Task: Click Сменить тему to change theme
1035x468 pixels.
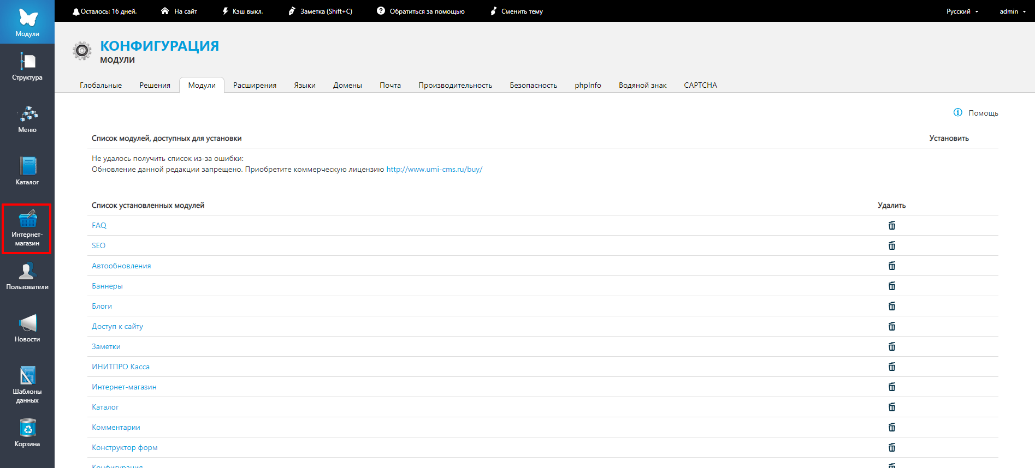Action: pos(517,11)
